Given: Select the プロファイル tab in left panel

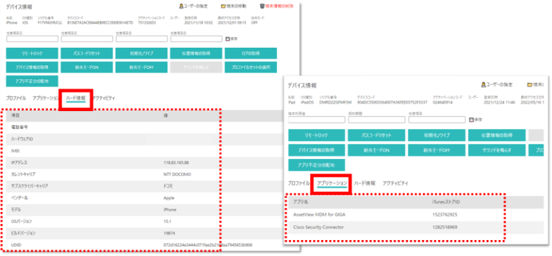Looking at the screenshot, I should tap(16, 98).
